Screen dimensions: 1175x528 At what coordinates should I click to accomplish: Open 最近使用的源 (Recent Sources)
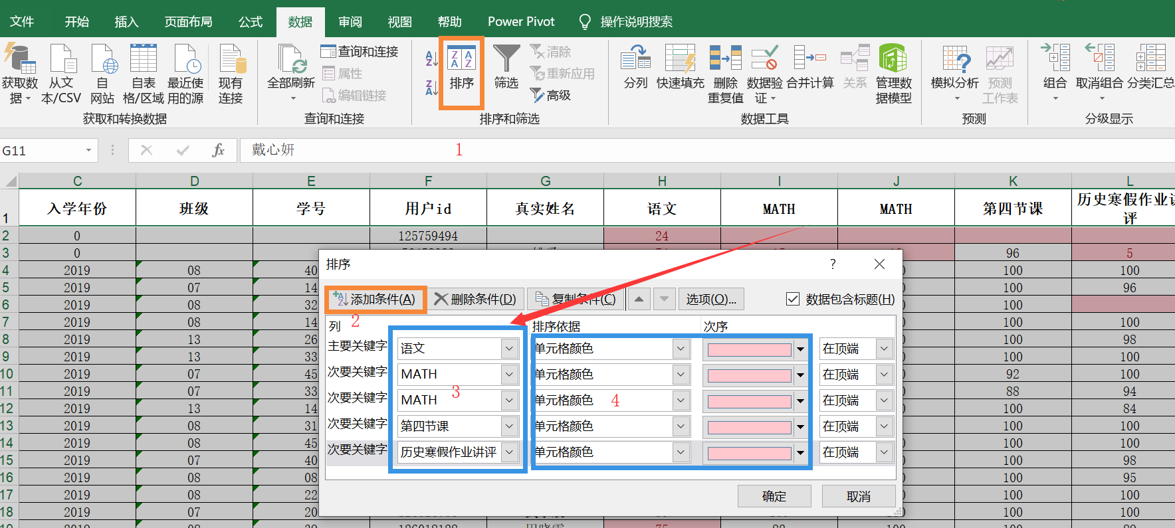click(185, 74)
